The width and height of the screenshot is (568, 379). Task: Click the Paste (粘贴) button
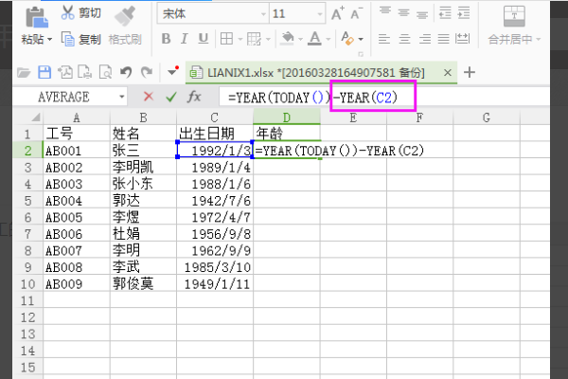[x=37, y=26]
